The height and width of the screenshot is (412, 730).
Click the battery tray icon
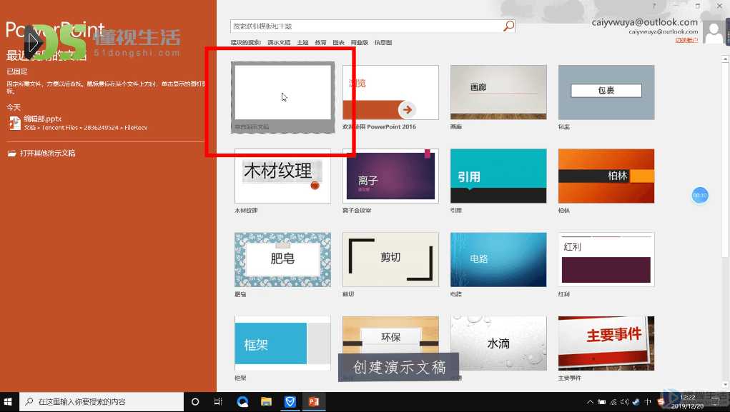point(601,402)
